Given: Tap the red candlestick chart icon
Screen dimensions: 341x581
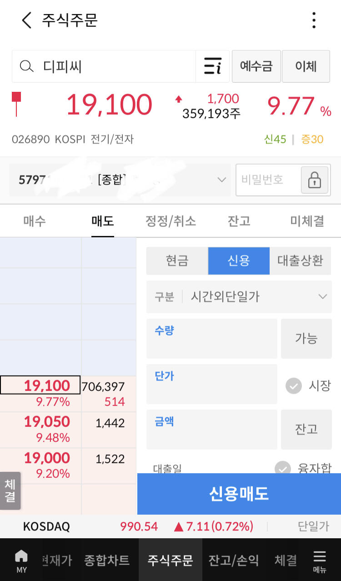Looking at the screenshot, I should pos(16,104).
